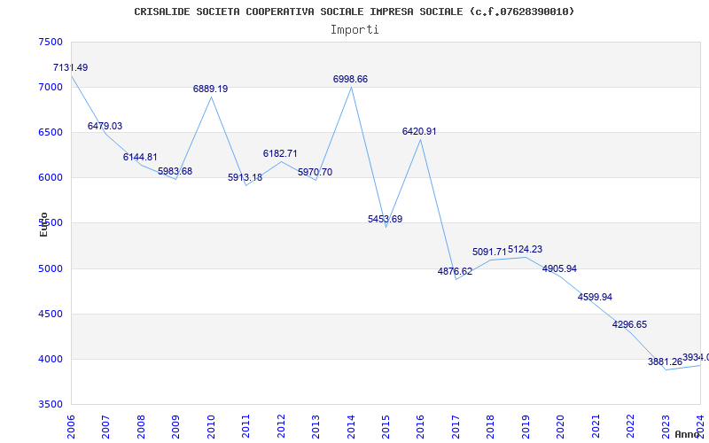Image resolution: width=709 pixels, height=443 pixels.
Task: Click x-axis year 2010
Action: pyautogui.click(x=211, y=426)
